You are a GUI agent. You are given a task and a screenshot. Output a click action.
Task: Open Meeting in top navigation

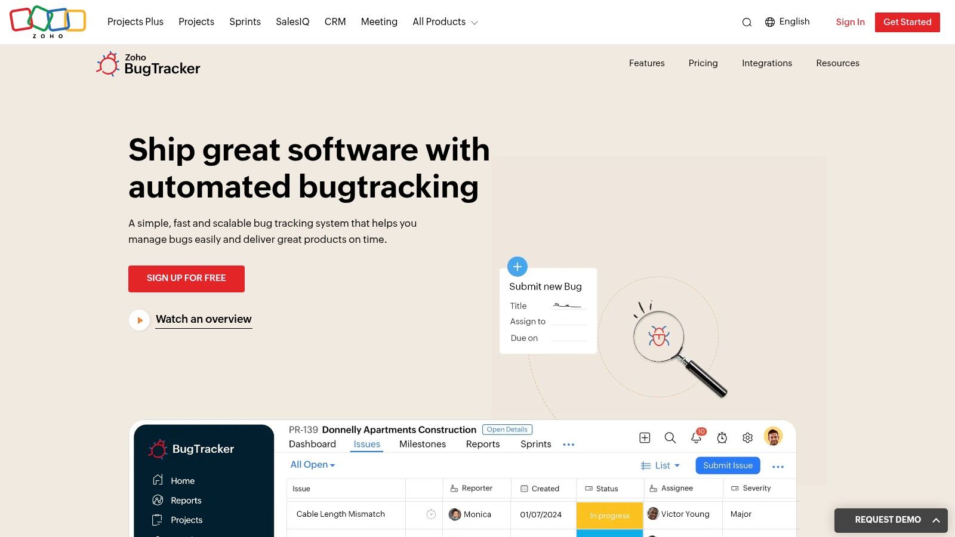coord(379,21)
